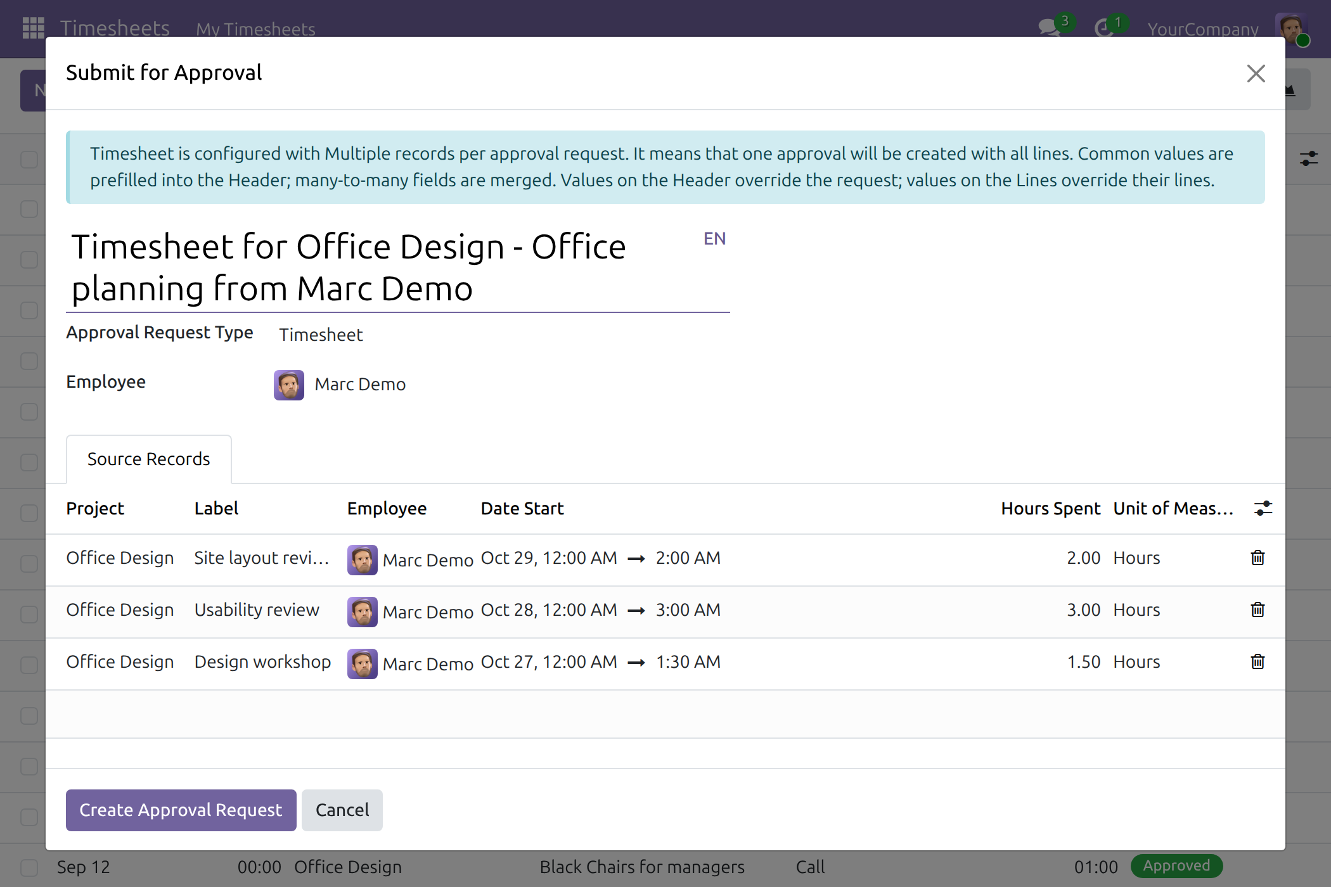Sort by the Label column header
The image size is (1331, 887).
click(216, 508)
